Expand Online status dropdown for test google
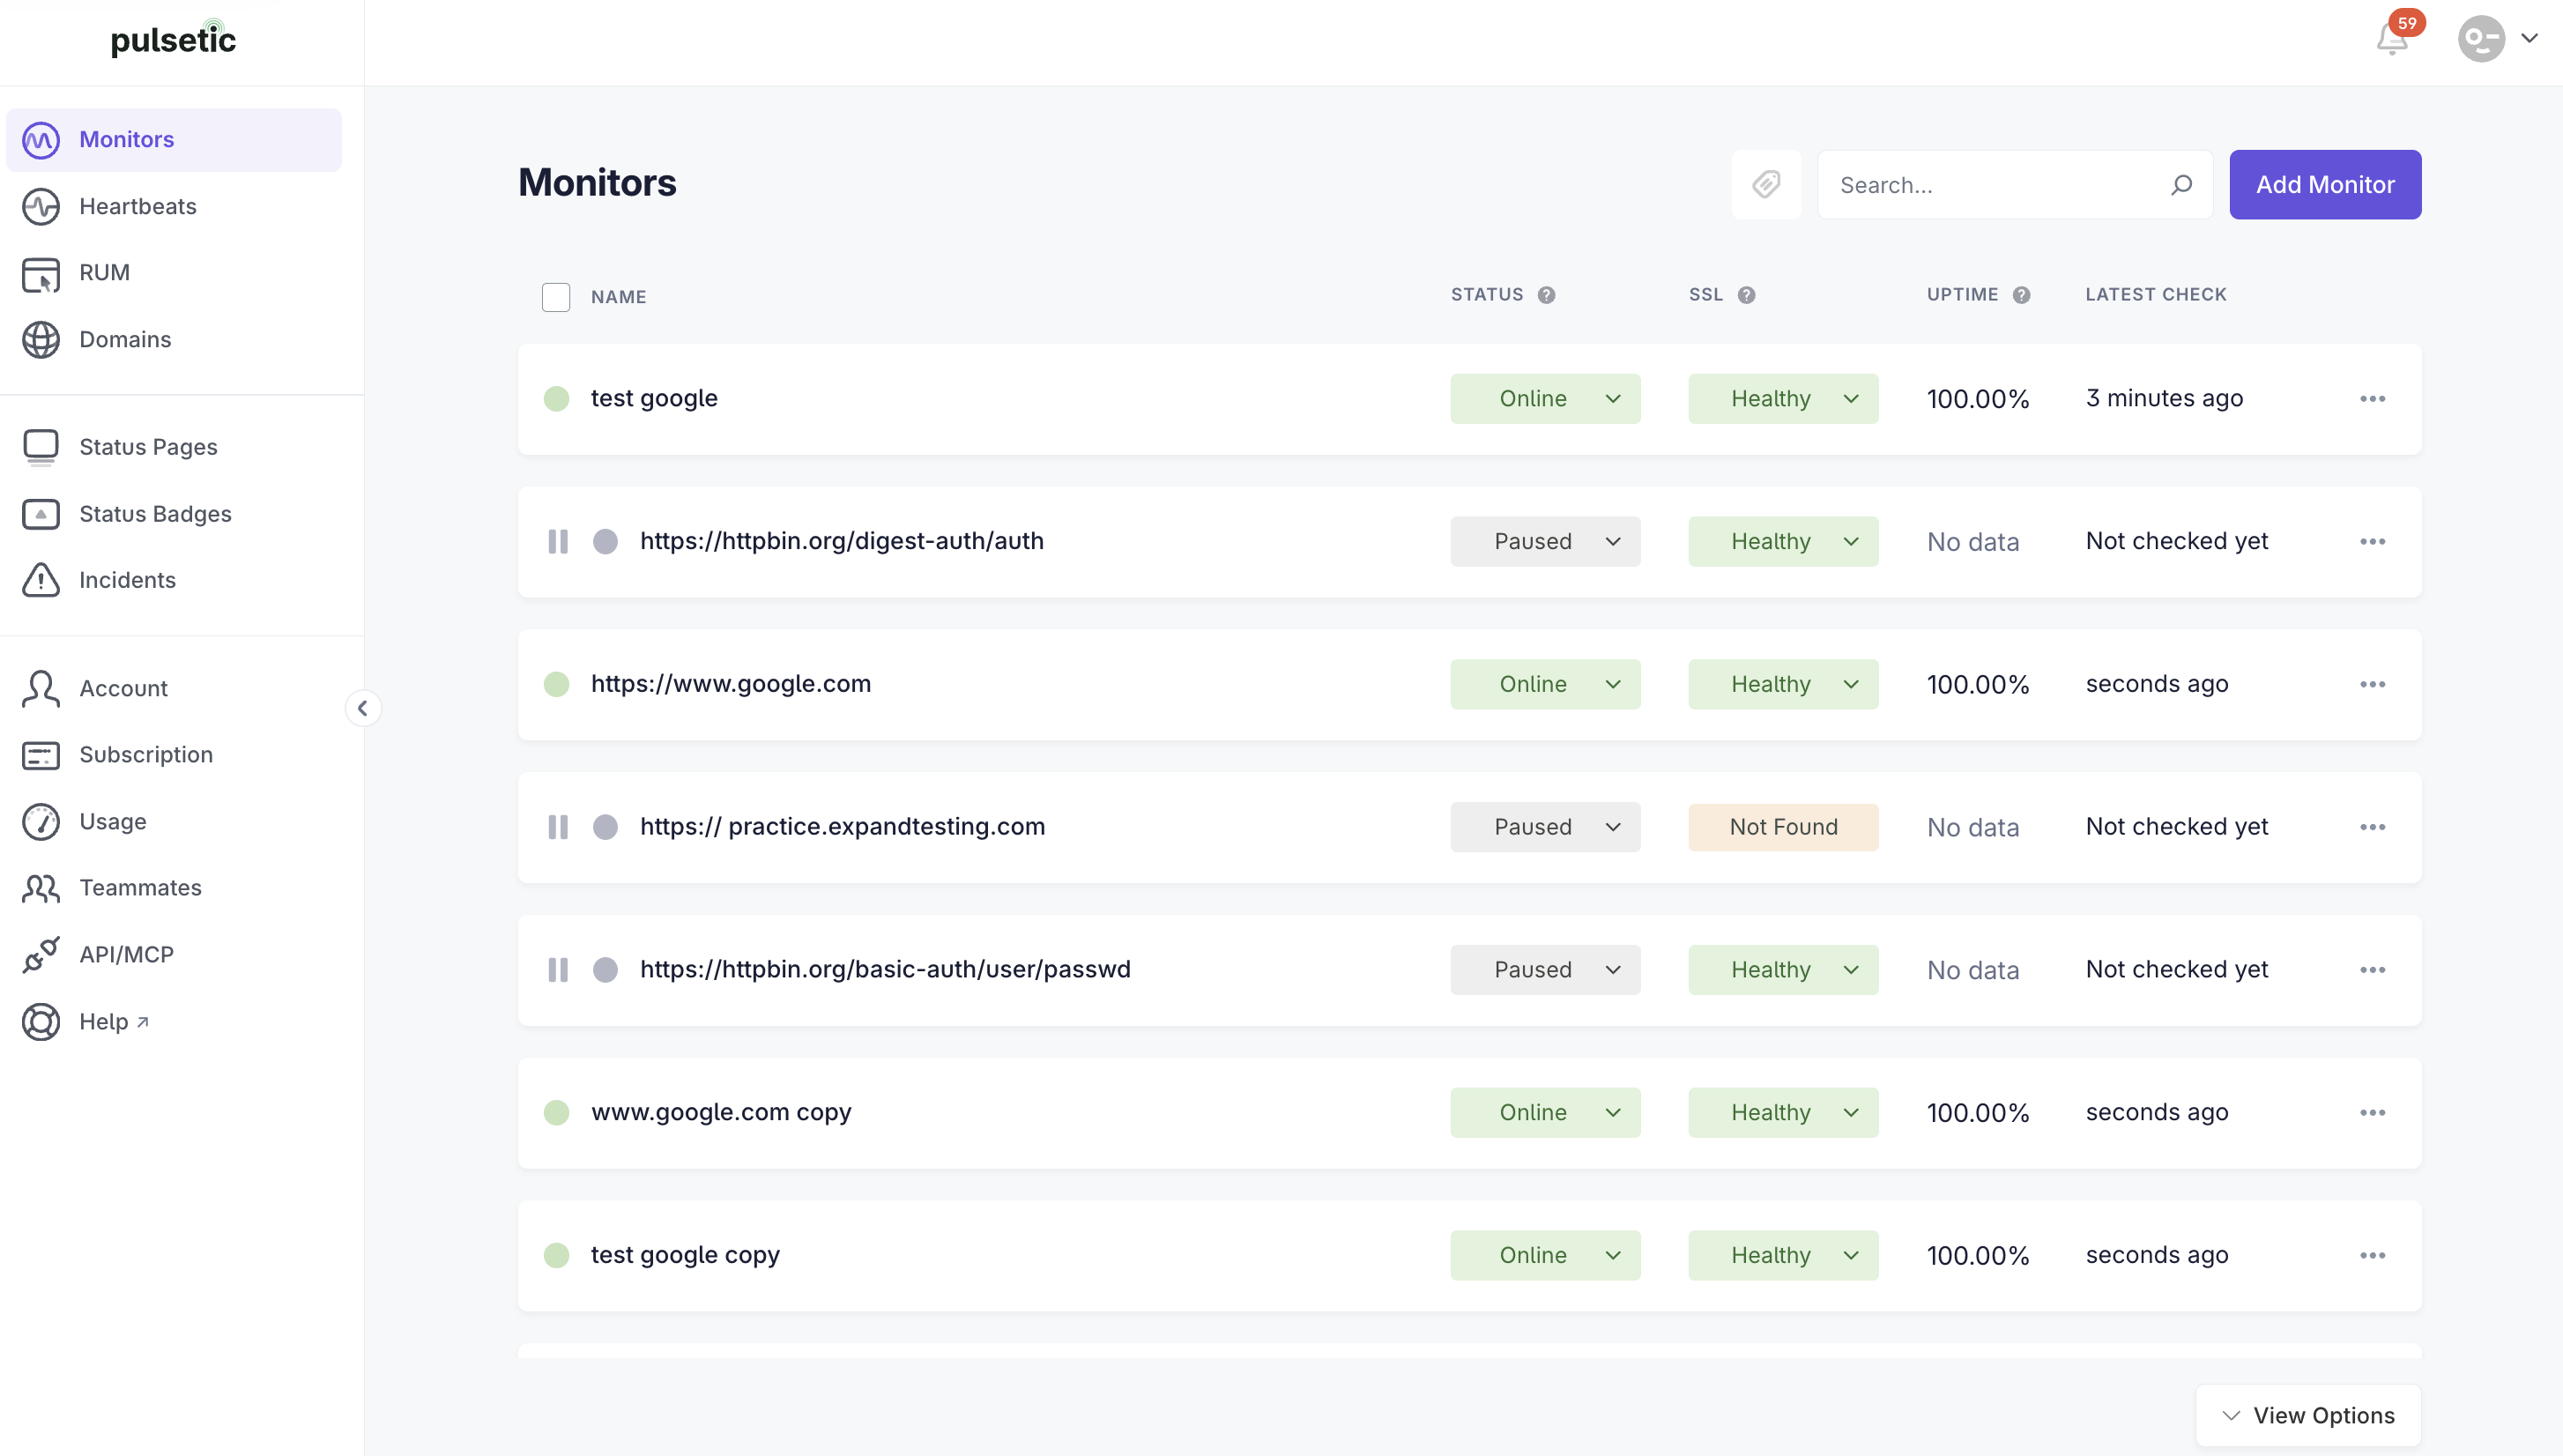Image resolution: width=2563 pixels, height=1456 pixels. (1545, 399)
